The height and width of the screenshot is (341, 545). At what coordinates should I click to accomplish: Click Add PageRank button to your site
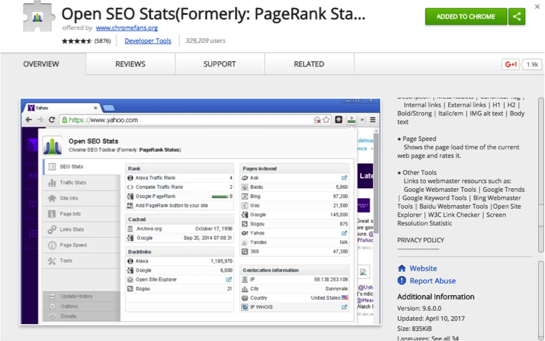point(172,206)
